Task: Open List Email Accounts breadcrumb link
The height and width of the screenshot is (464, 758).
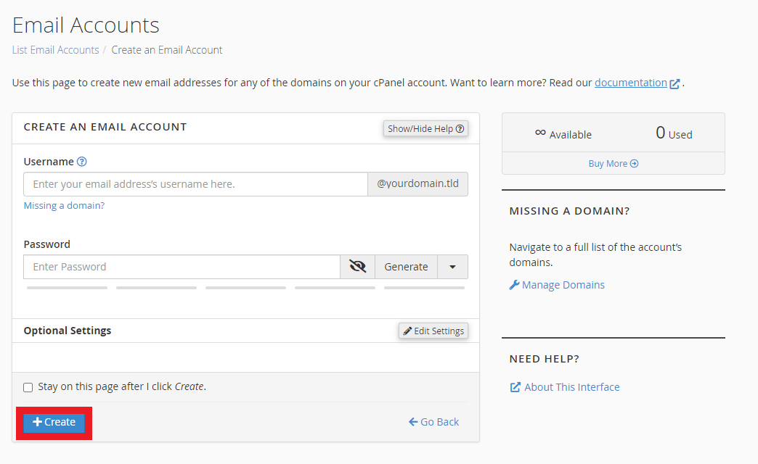Action: [x=56, y=50]
